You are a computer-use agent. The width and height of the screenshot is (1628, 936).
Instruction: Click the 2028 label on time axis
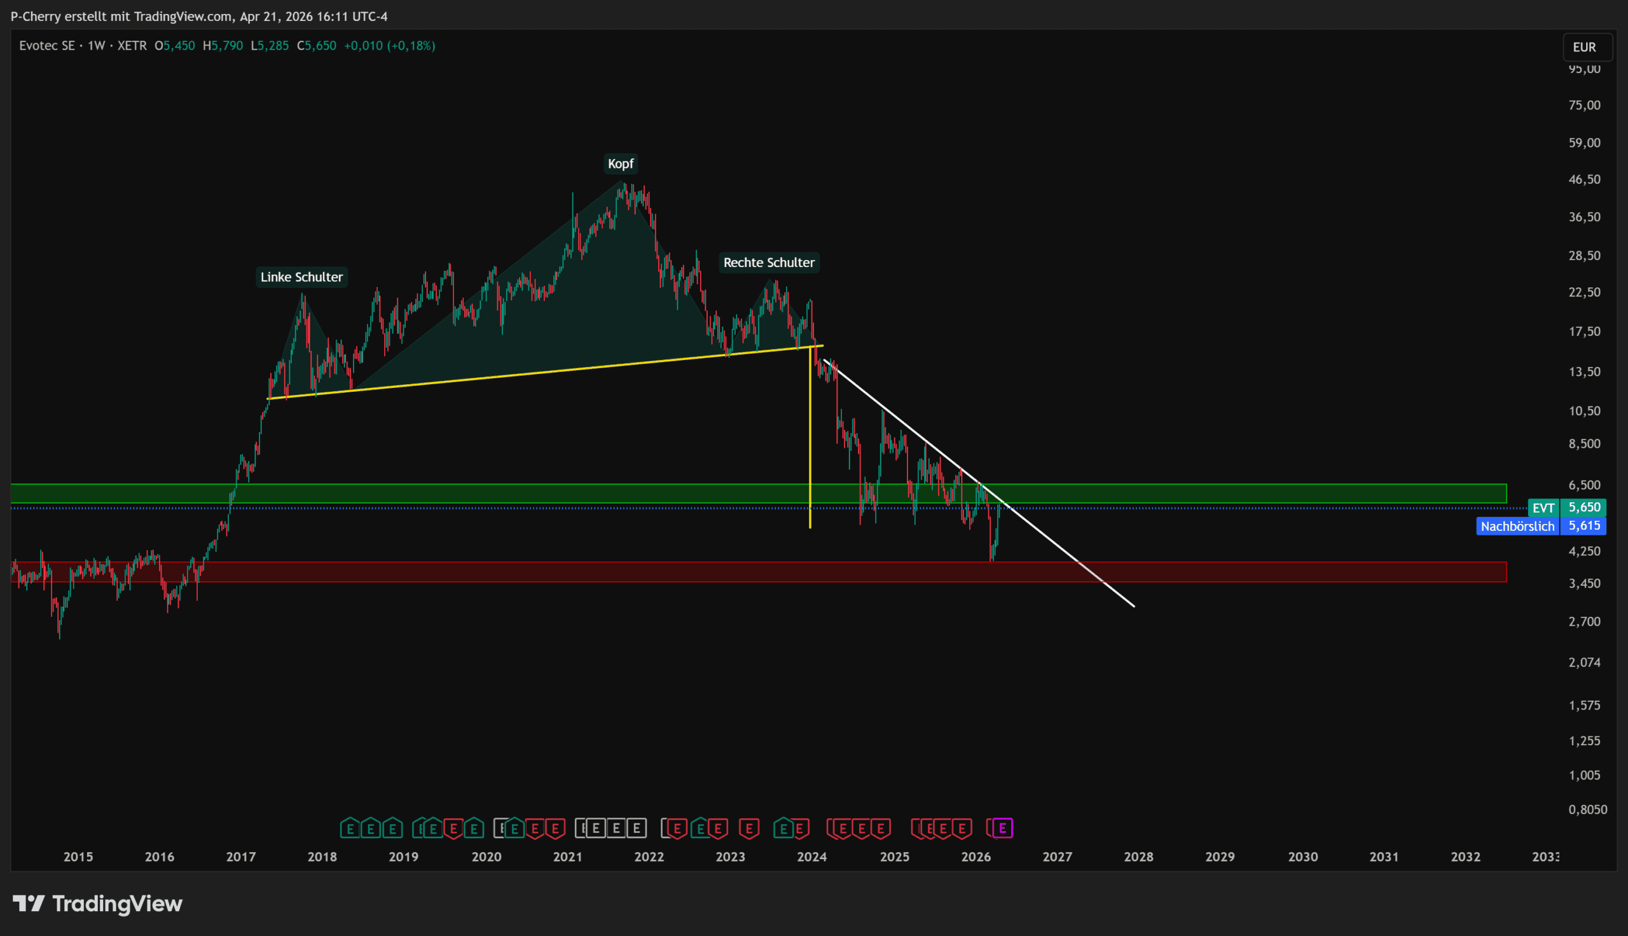tap(1138, 857)
